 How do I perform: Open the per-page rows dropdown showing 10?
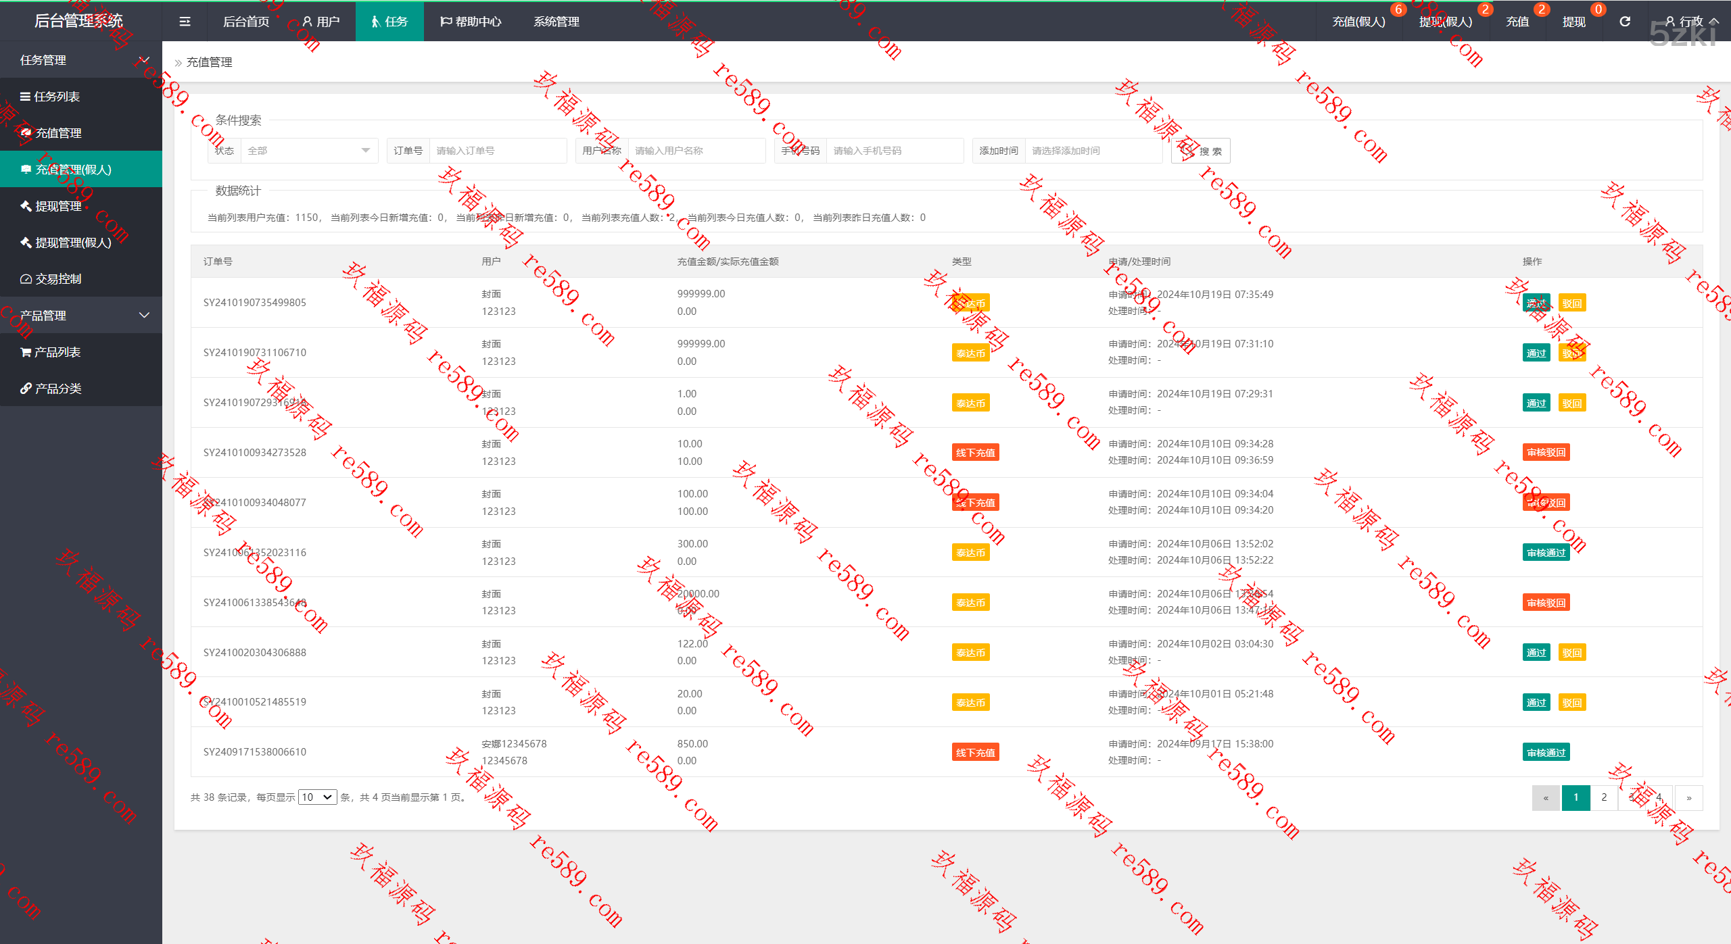pyautogui.click(x=317, y=797)
